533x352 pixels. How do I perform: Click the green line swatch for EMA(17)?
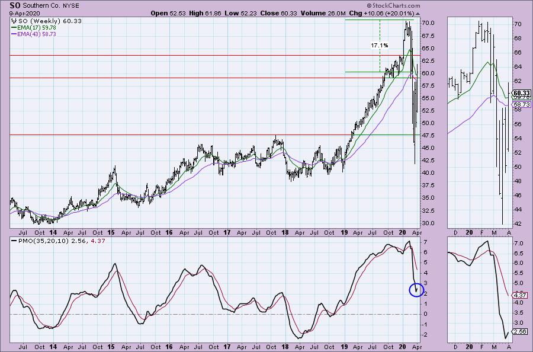click(14, 27)
